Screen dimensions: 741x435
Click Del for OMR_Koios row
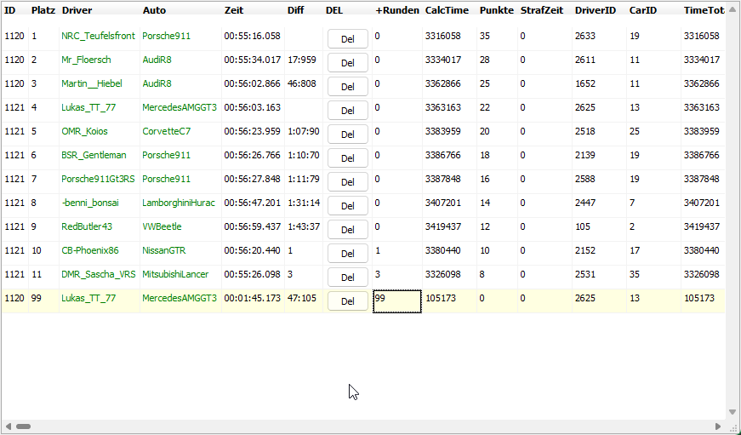tap(347, 135)
